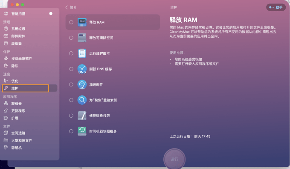Open the 助手 assistant button
The height and width of the screenshot is (169, 290).
276,7
